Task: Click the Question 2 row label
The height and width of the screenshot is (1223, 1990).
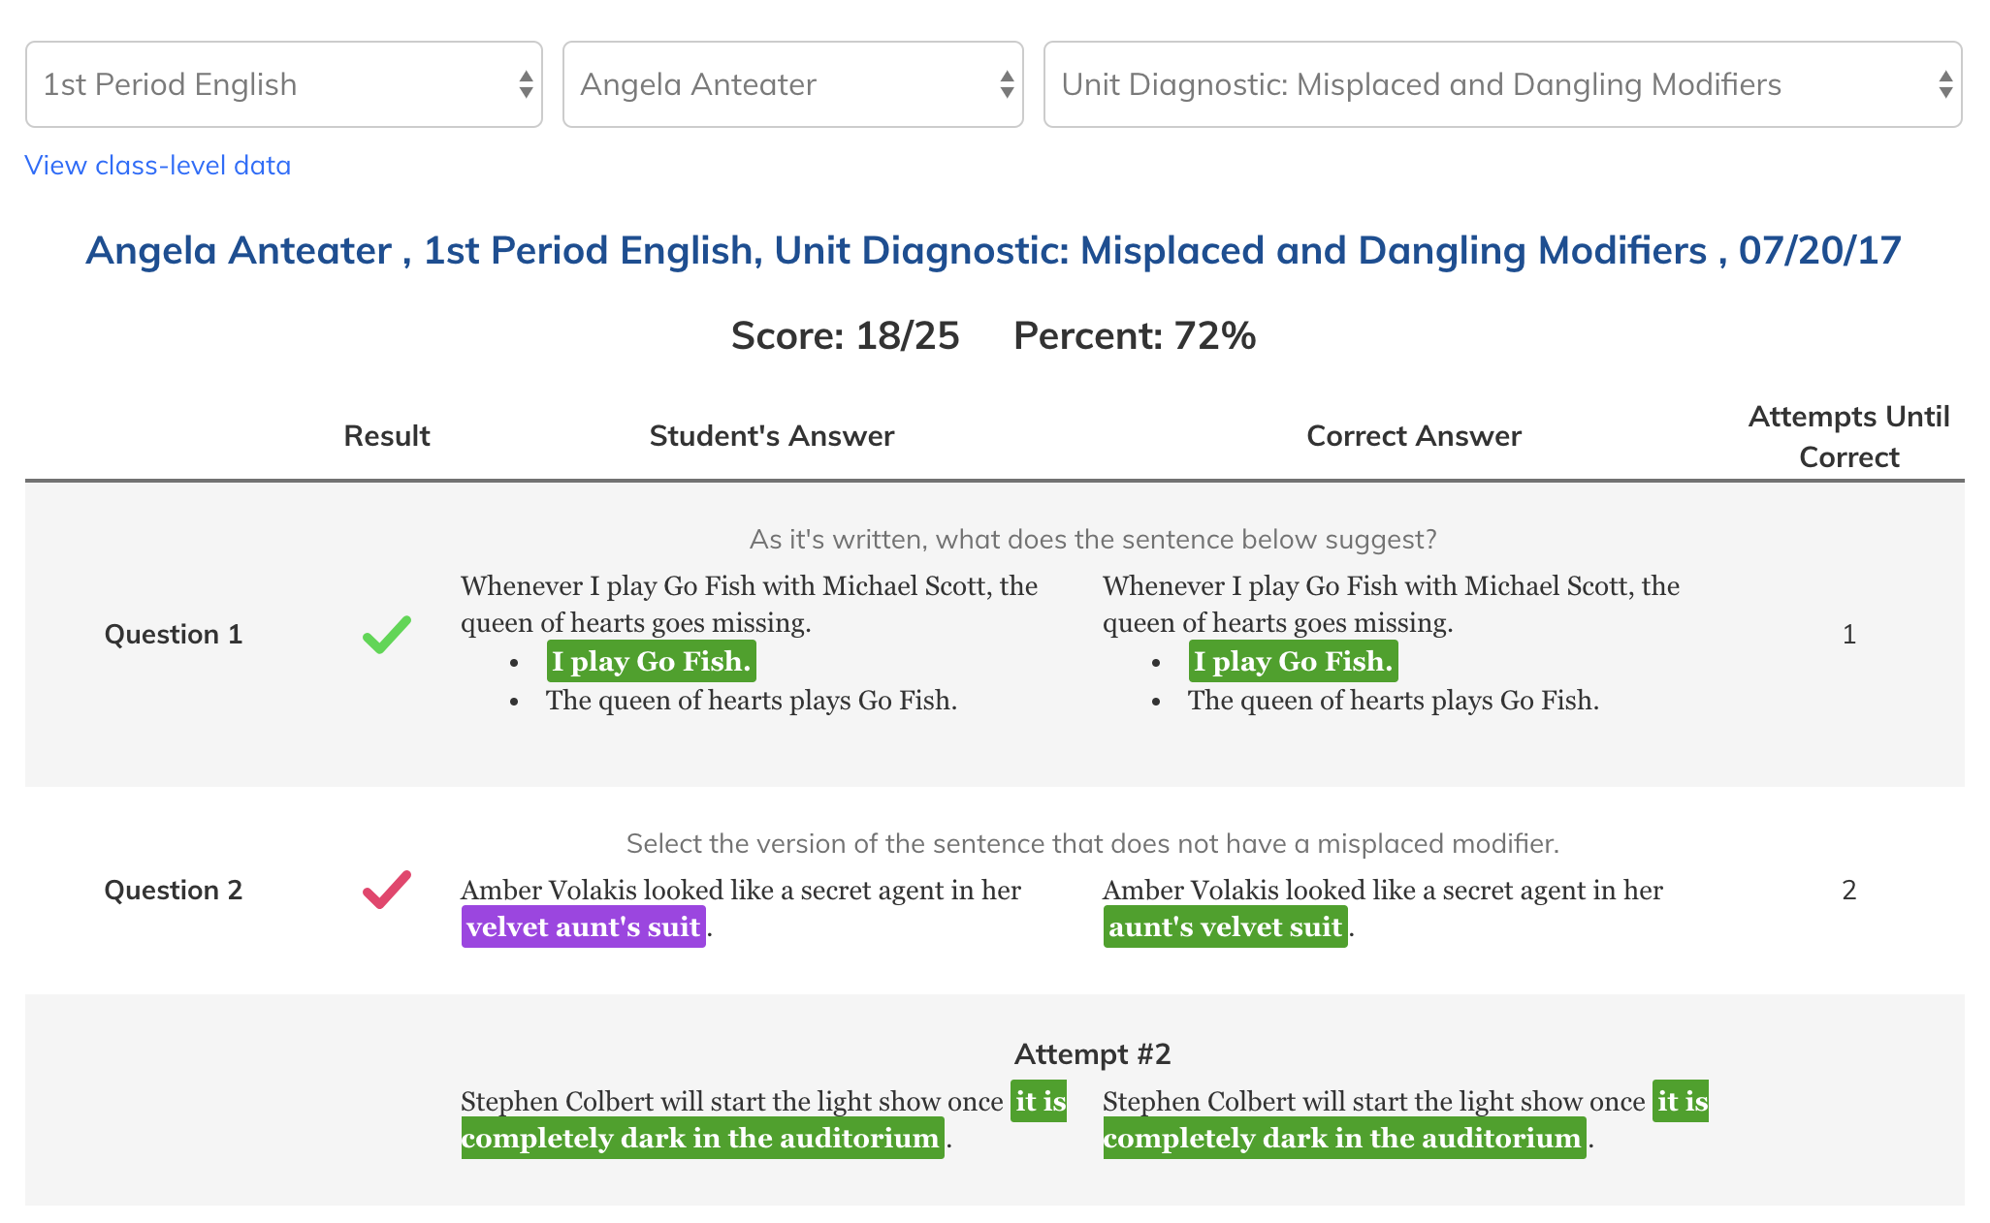Action: [x=174, y=890]
